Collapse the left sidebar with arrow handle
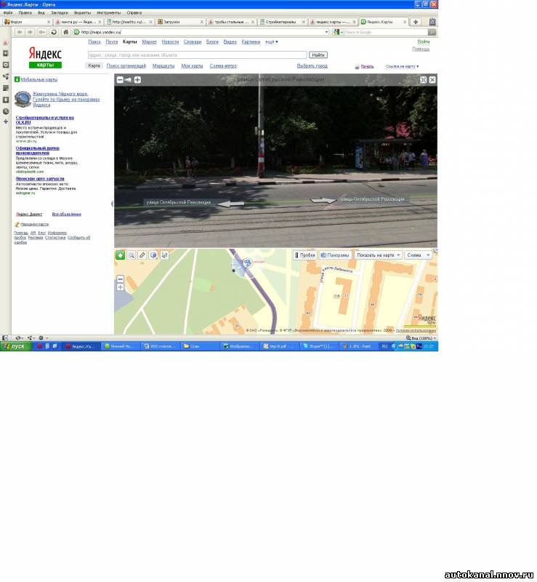This screenshot has width=537, height=582. coord(112,204)
